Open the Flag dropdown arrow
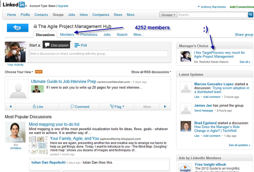254x172 pixels. 123,106
